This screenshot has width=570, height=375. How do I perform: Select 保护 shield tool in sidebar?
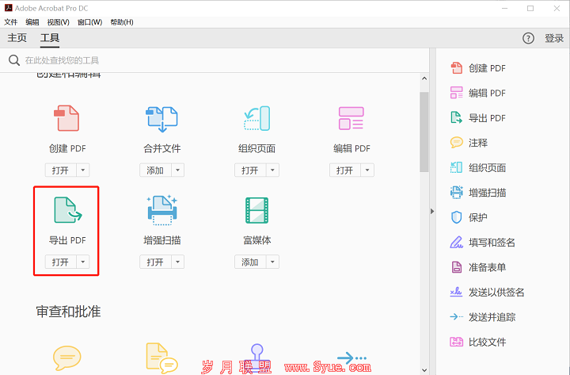coord(469,217)
